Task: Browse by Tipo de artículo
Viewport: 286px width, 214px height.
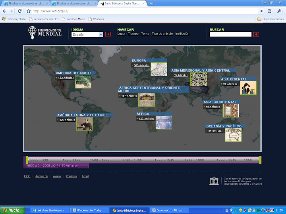Action: (x=162, y=34)
